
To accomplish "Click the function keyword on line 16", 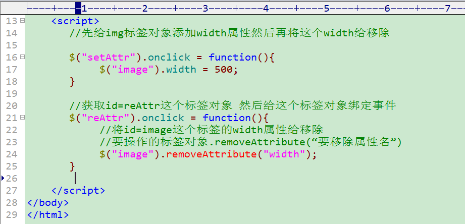I will [233, 57].
